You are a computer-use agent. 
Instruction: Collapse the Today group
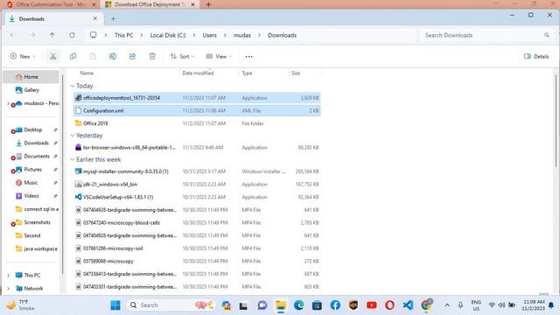click(73, 86)
